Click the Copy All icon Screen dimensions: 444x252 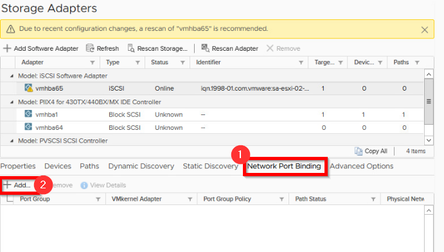(x=359, y=152)
